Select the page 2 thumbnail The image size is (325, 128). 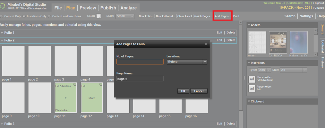[x=39, y=61]
